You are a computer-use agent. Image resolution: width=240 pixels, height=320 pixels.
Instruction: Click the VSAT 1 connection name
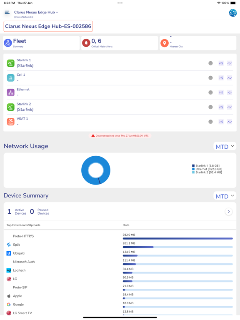coord(22,119)
